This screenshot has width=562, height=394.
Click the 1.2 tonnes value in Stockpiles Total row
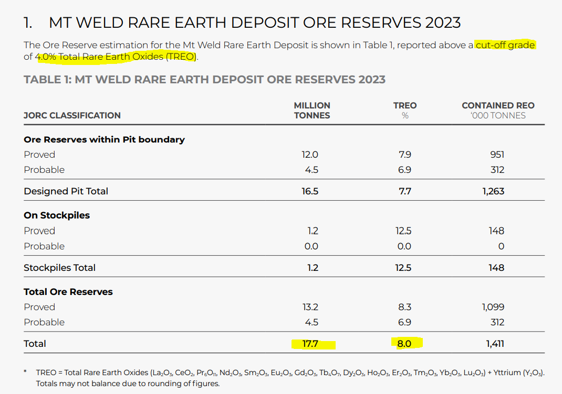tap(313, 267)
